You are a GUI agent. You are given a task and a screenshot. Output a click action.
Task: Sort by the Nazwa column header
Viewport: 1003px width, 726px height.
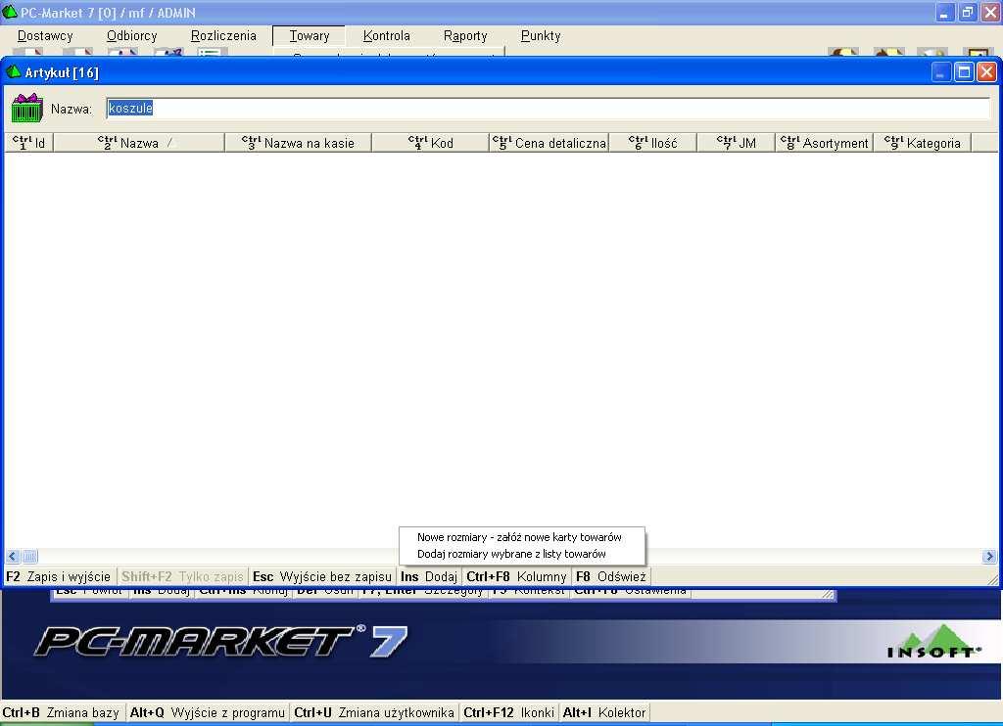click(139, 143)
